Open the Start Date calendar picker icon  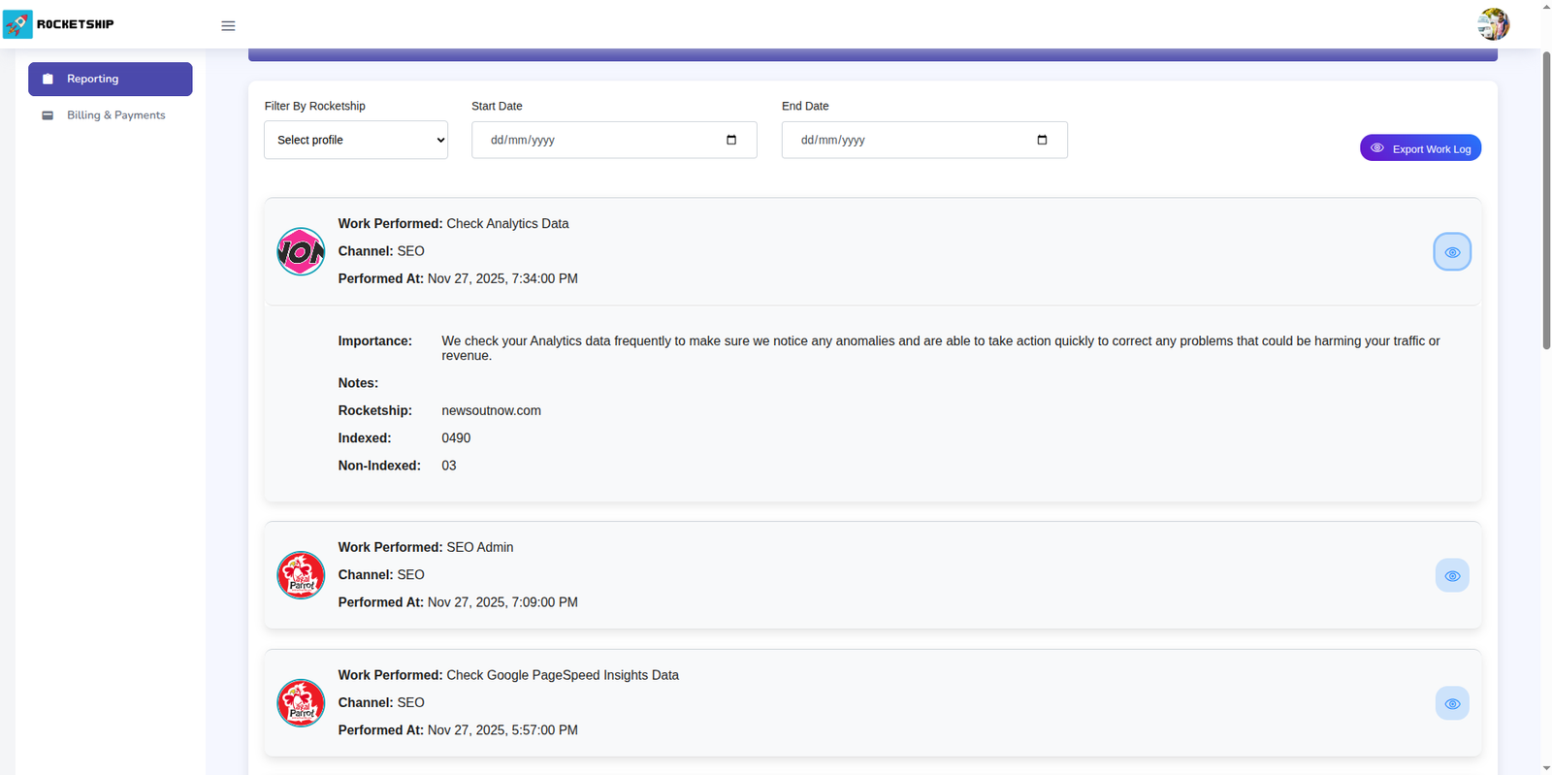pos(731,140)
